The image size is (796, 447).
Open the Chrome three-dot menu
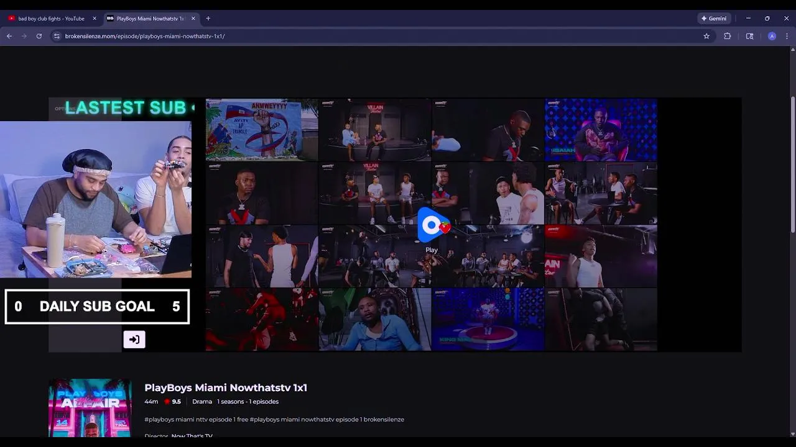click(787, 36)
